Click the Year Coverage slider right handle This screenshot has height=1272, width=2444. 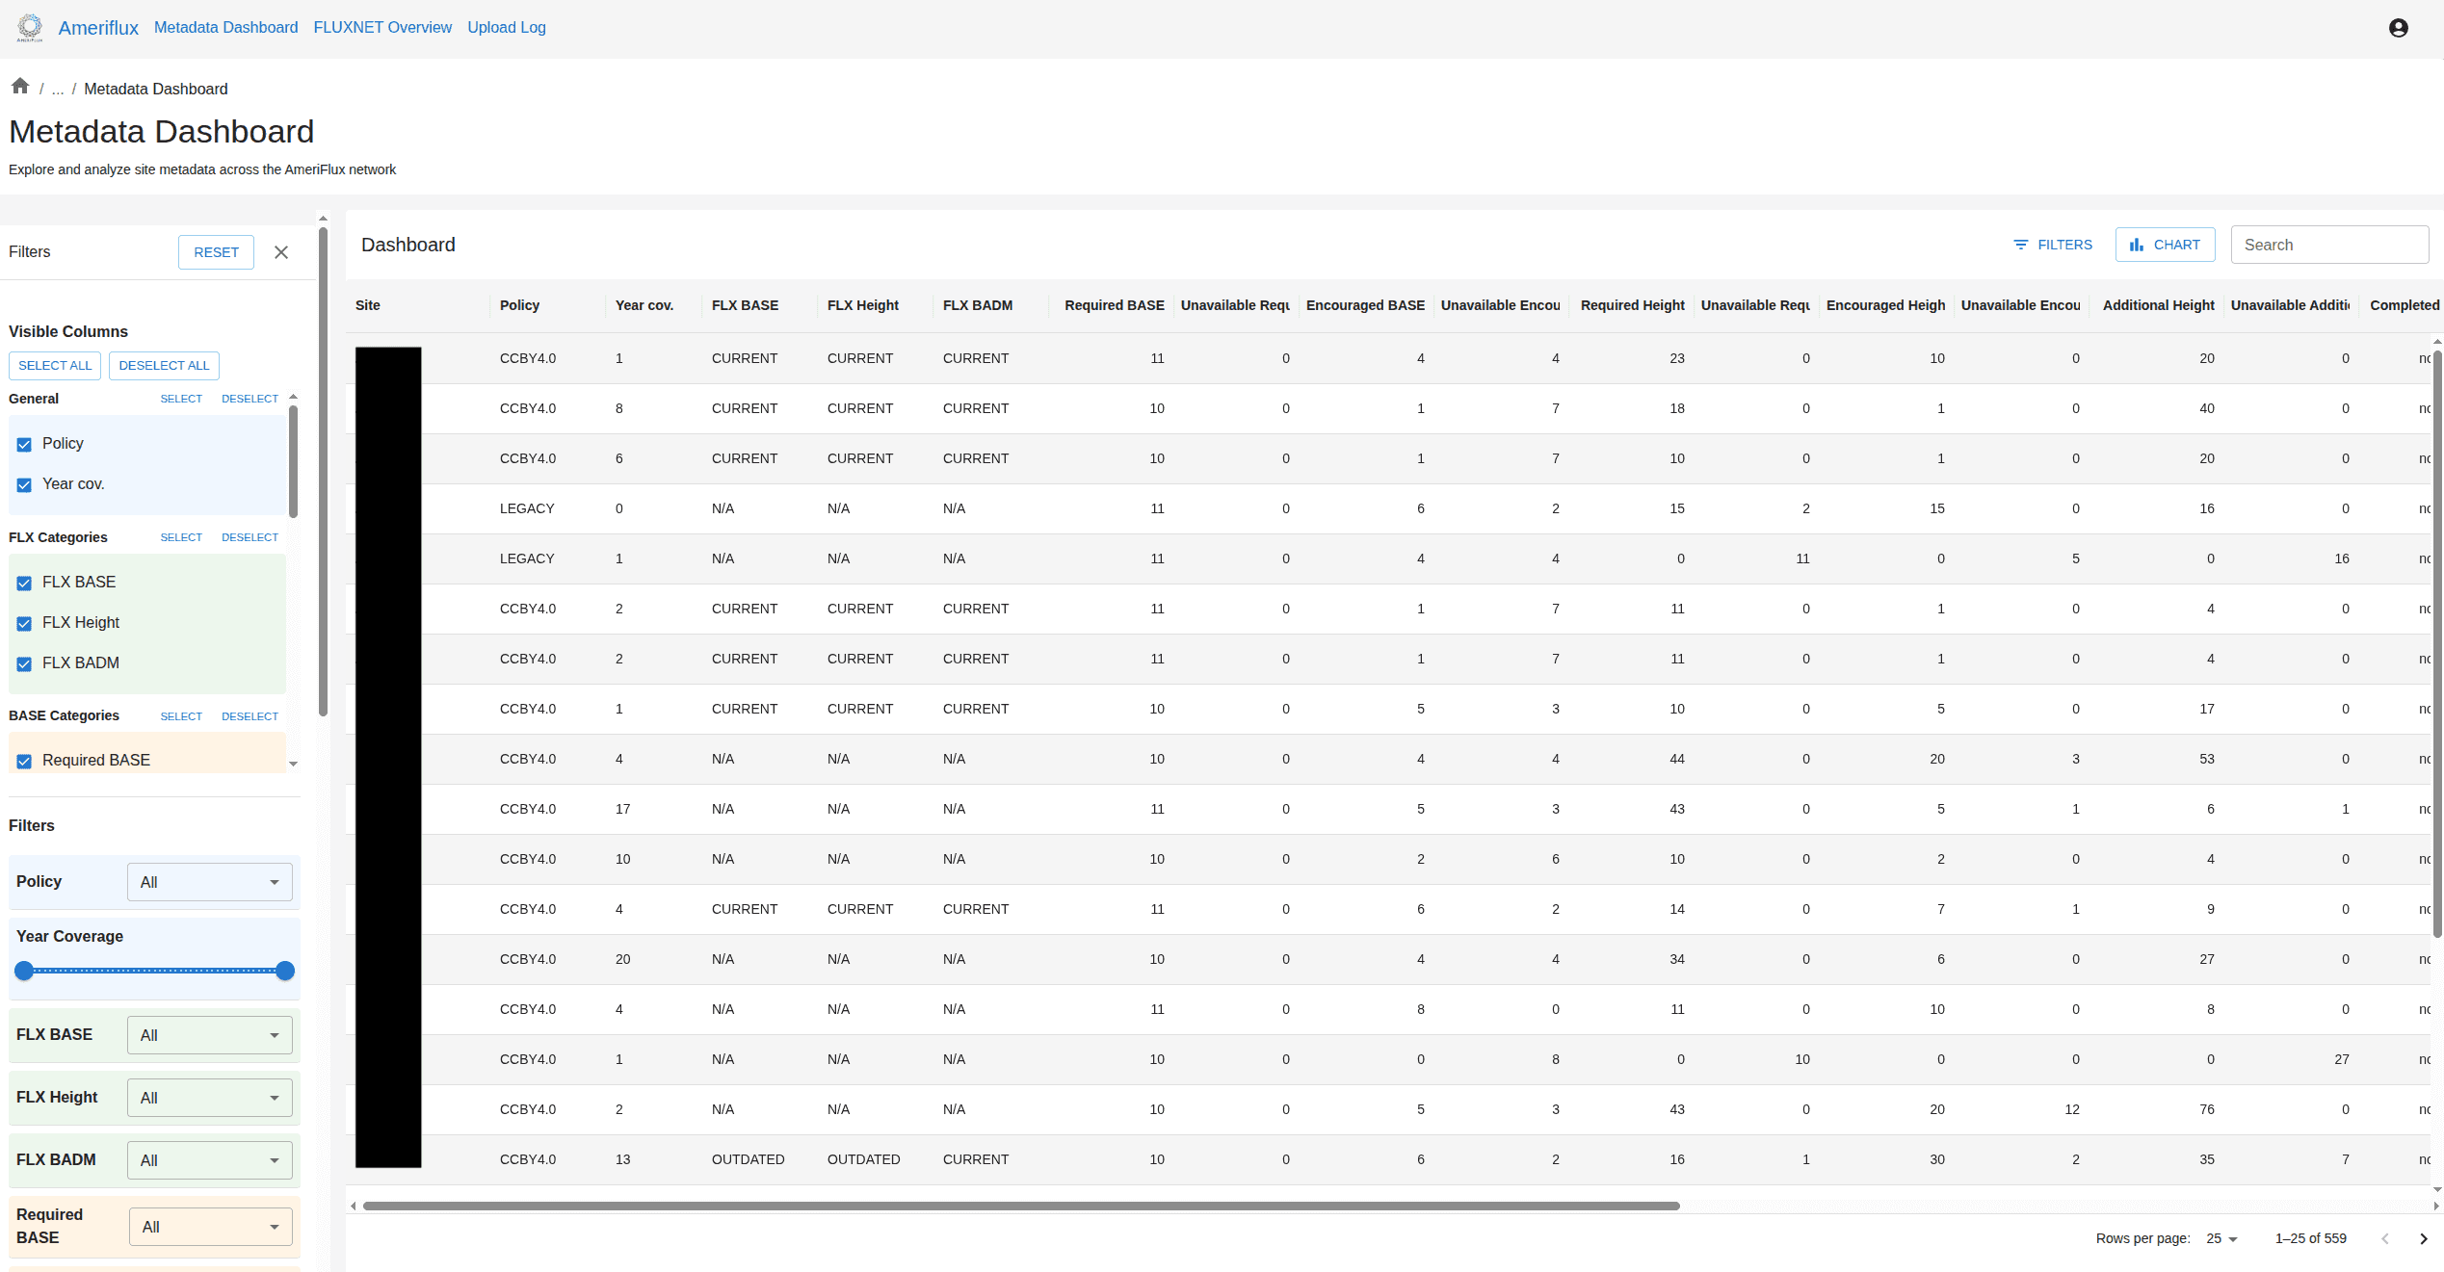point(285,971)
